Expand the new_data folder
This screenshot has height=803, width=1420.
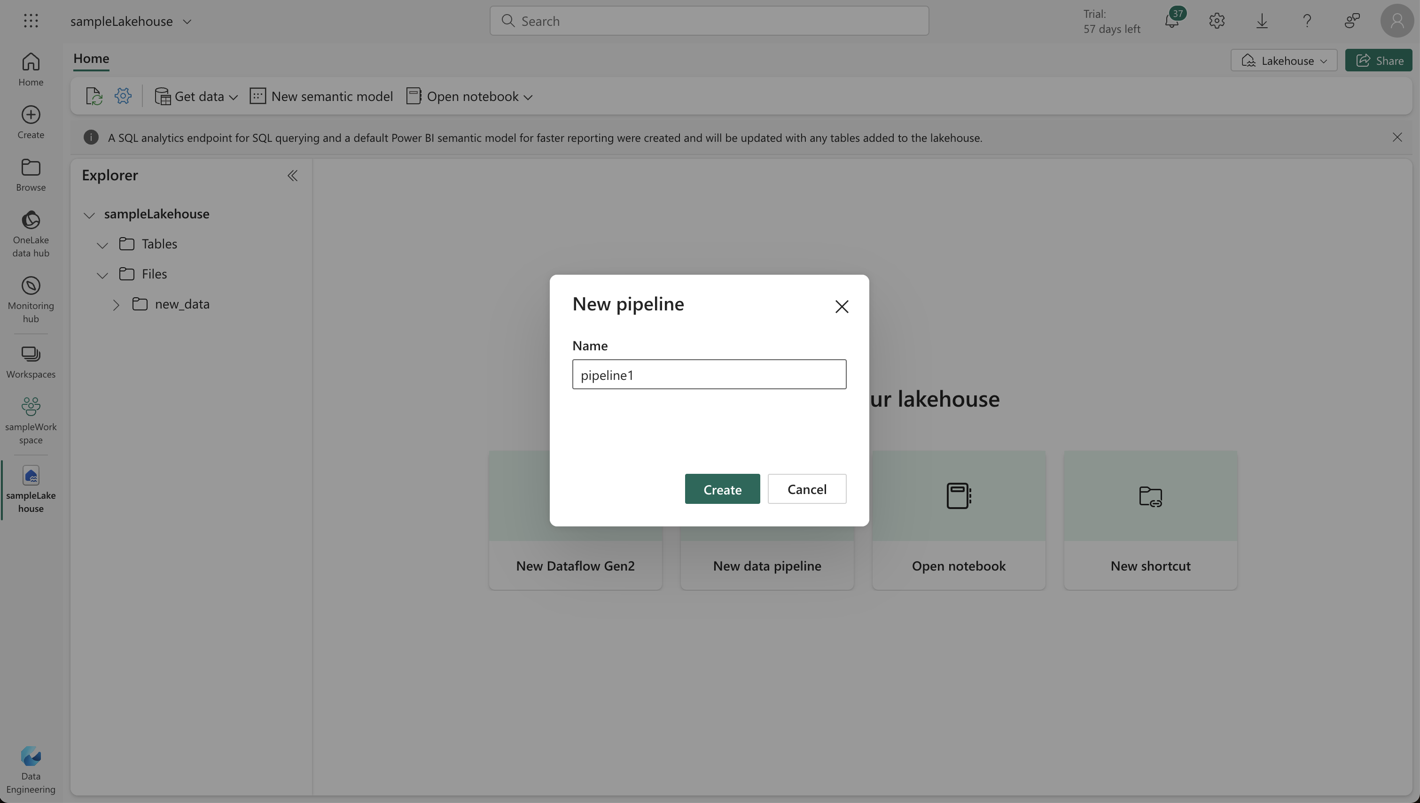(116, 304)
